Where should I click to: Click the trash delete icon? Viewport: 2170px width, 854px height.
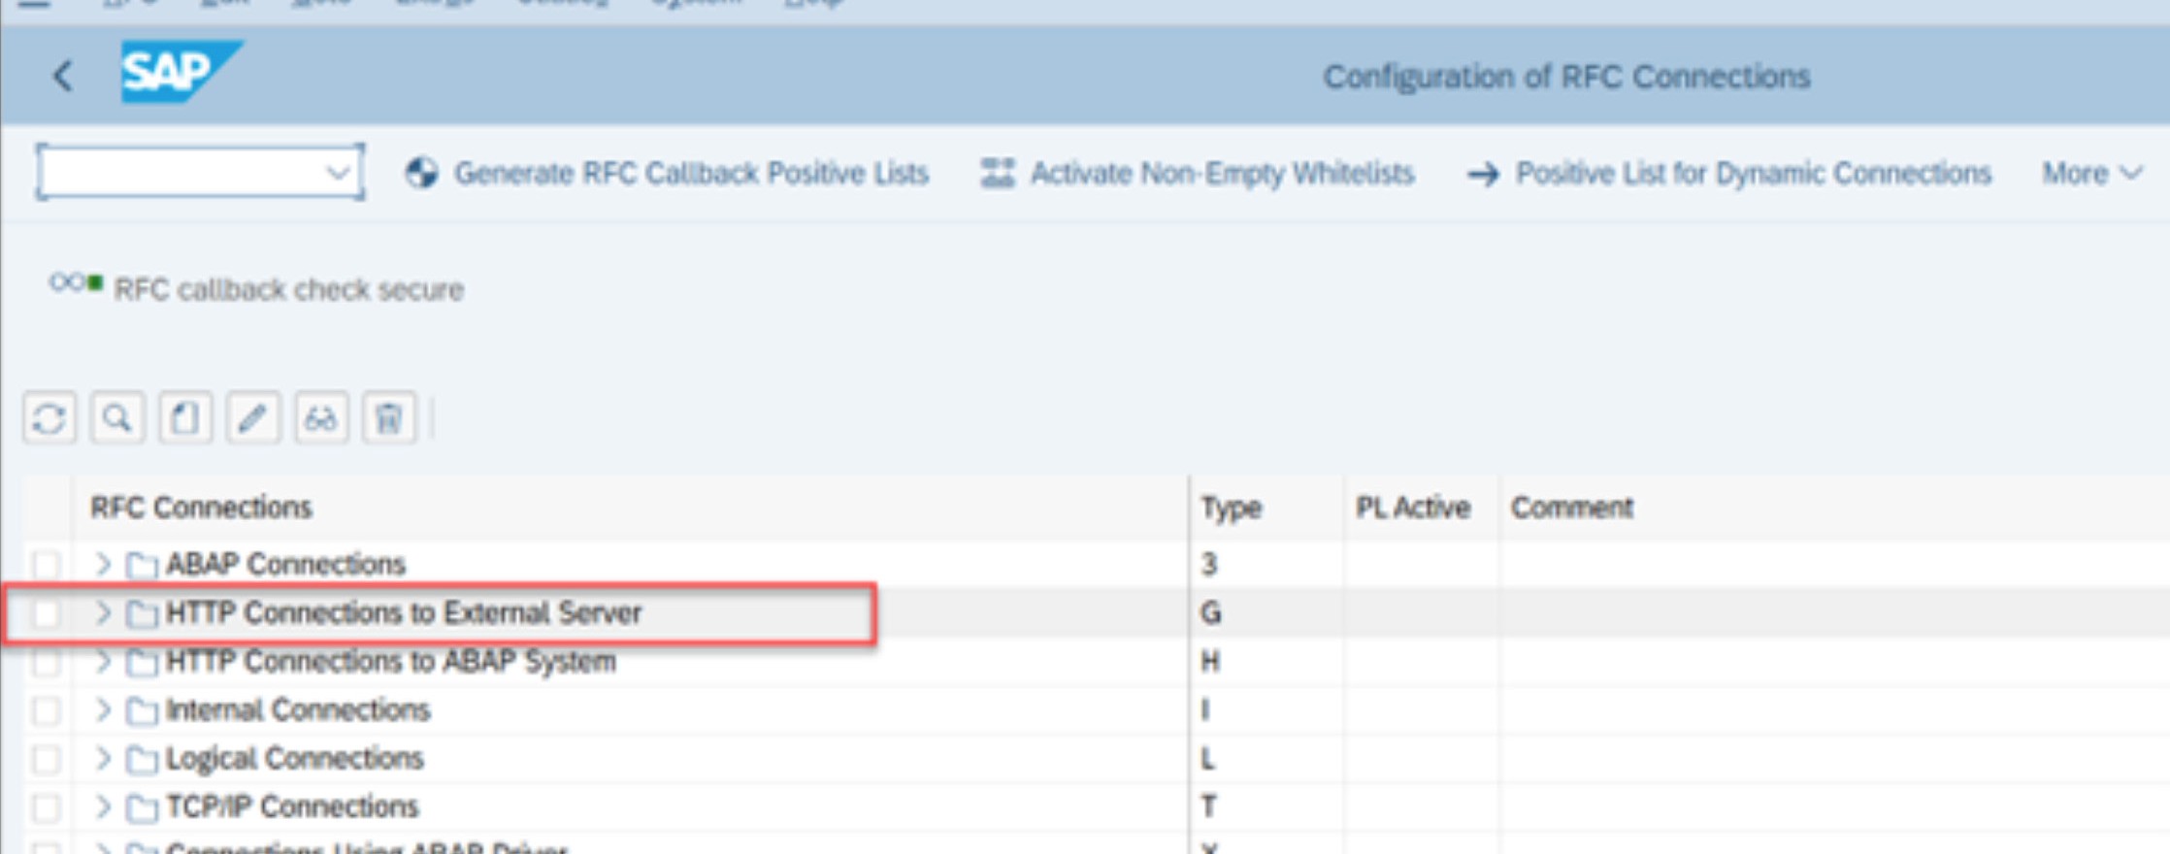pos(389,418)
